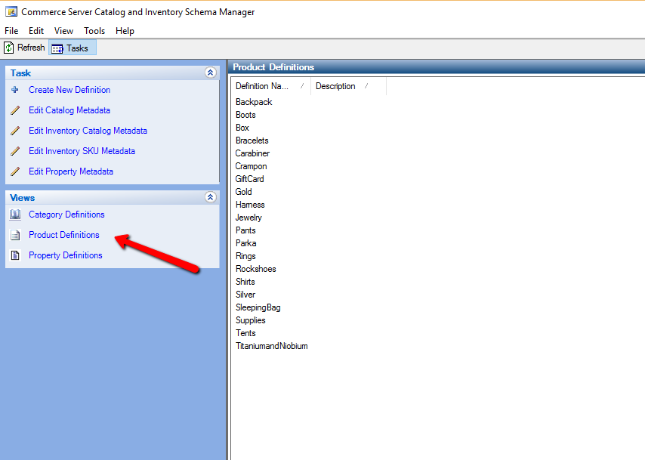
Task: Select the Boots definition row
Action: coord(245,115)
